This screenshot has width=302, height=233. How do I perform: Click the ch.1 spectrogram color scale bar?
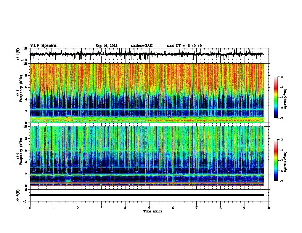(x=276, y=97)
